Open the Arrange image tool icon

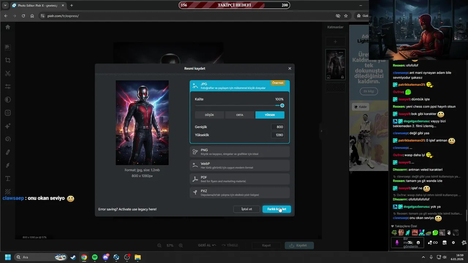click(8, 47)
